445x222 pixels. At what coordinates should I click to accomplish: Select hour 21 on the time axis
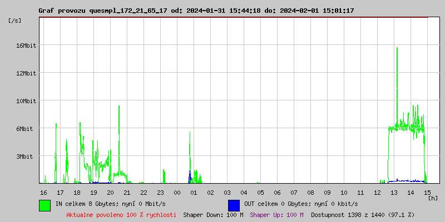[x=127, y=192]
